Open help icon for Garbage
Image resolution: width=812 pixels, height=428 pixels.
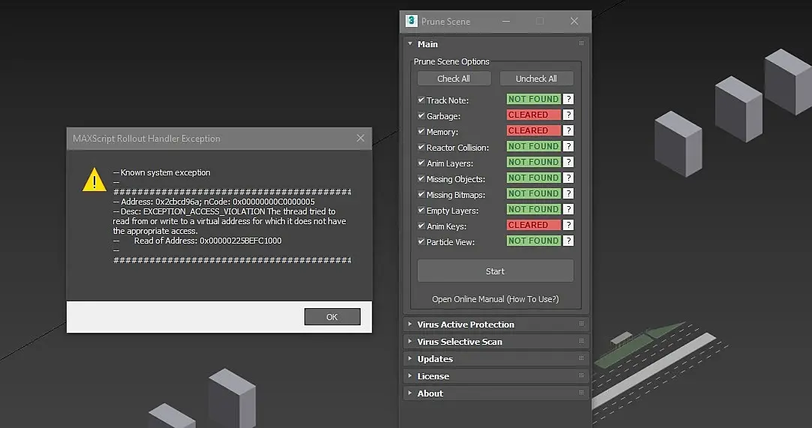click(568, 115)
